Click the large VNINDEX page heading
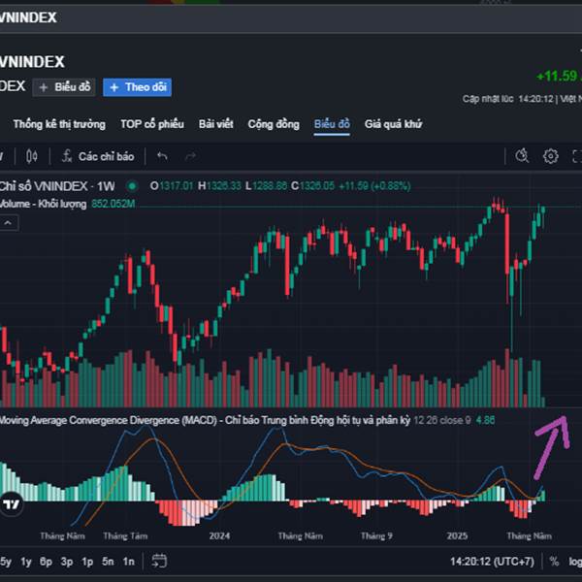 32,62
